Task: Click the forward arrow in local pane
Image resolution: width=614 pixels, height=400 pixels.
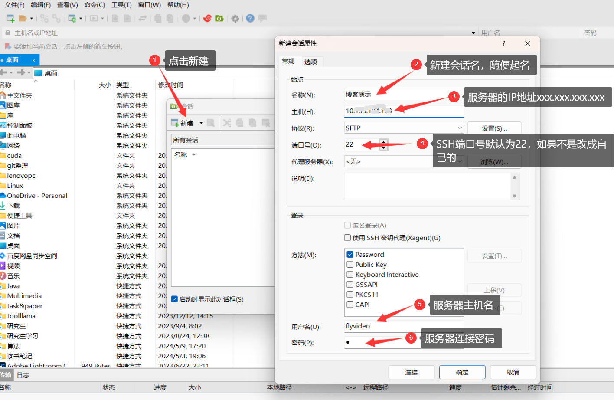Action: pos(21,72)
